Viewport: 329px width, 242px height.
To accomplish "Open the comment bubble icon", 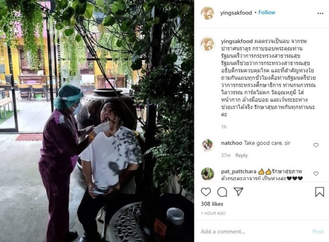I will coord(222,192).
